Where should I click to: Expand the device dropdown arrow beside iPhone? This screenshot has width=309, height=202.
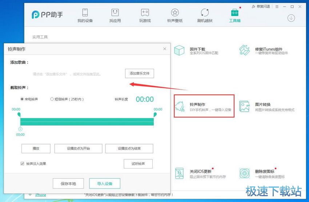coord(30,195)
